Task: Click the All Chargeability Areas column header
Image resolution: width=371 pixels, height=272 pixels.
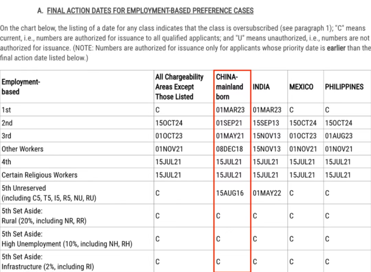Action: click(x=174, y=87)
